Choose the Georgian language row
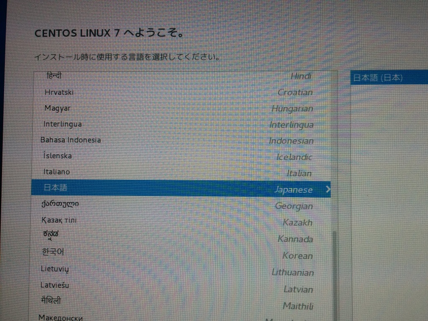 181,205
